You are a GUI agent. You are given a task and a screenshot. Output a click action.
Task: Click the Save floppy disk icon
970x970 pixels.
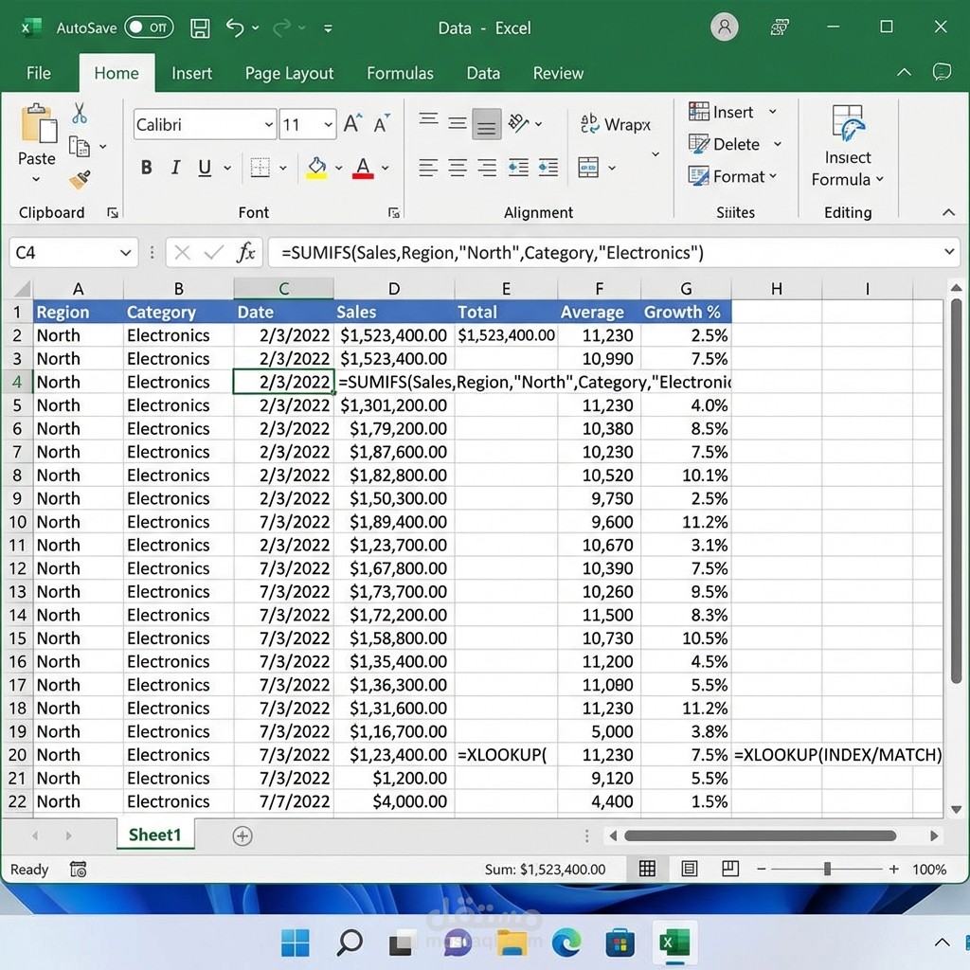point(200,28)
